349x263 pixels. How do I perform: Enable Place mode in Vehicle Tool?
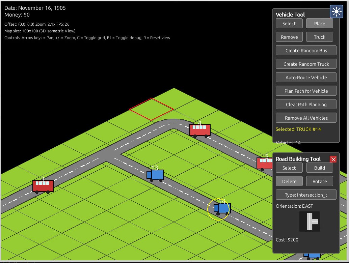point(319,23)
